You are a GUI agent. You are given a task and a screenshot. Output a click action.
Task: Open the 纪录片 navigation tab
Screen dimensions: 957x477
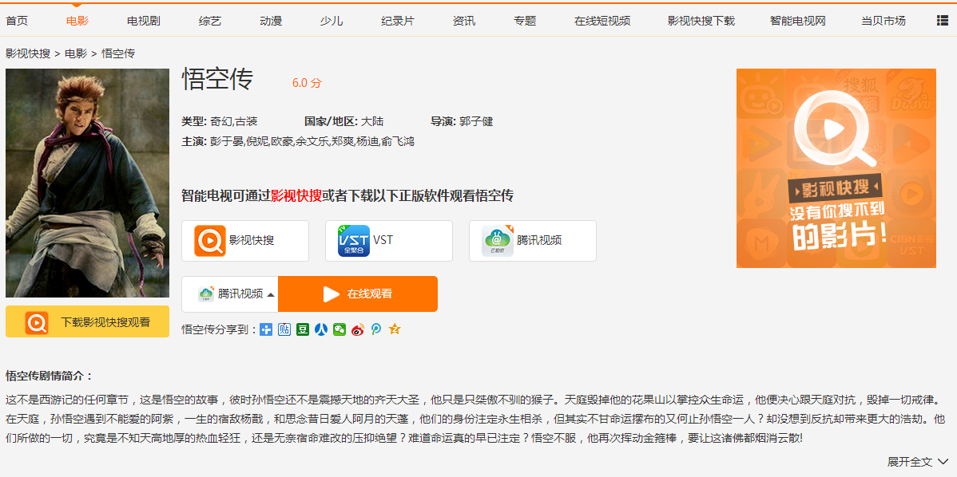tap(397, 22)
